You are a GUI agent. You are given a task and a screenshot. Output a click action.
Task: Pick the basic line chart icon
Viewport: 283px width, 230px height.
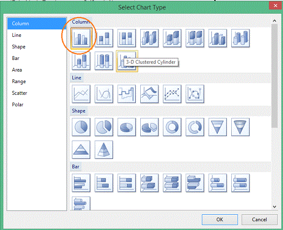click(x=81, y=94)
